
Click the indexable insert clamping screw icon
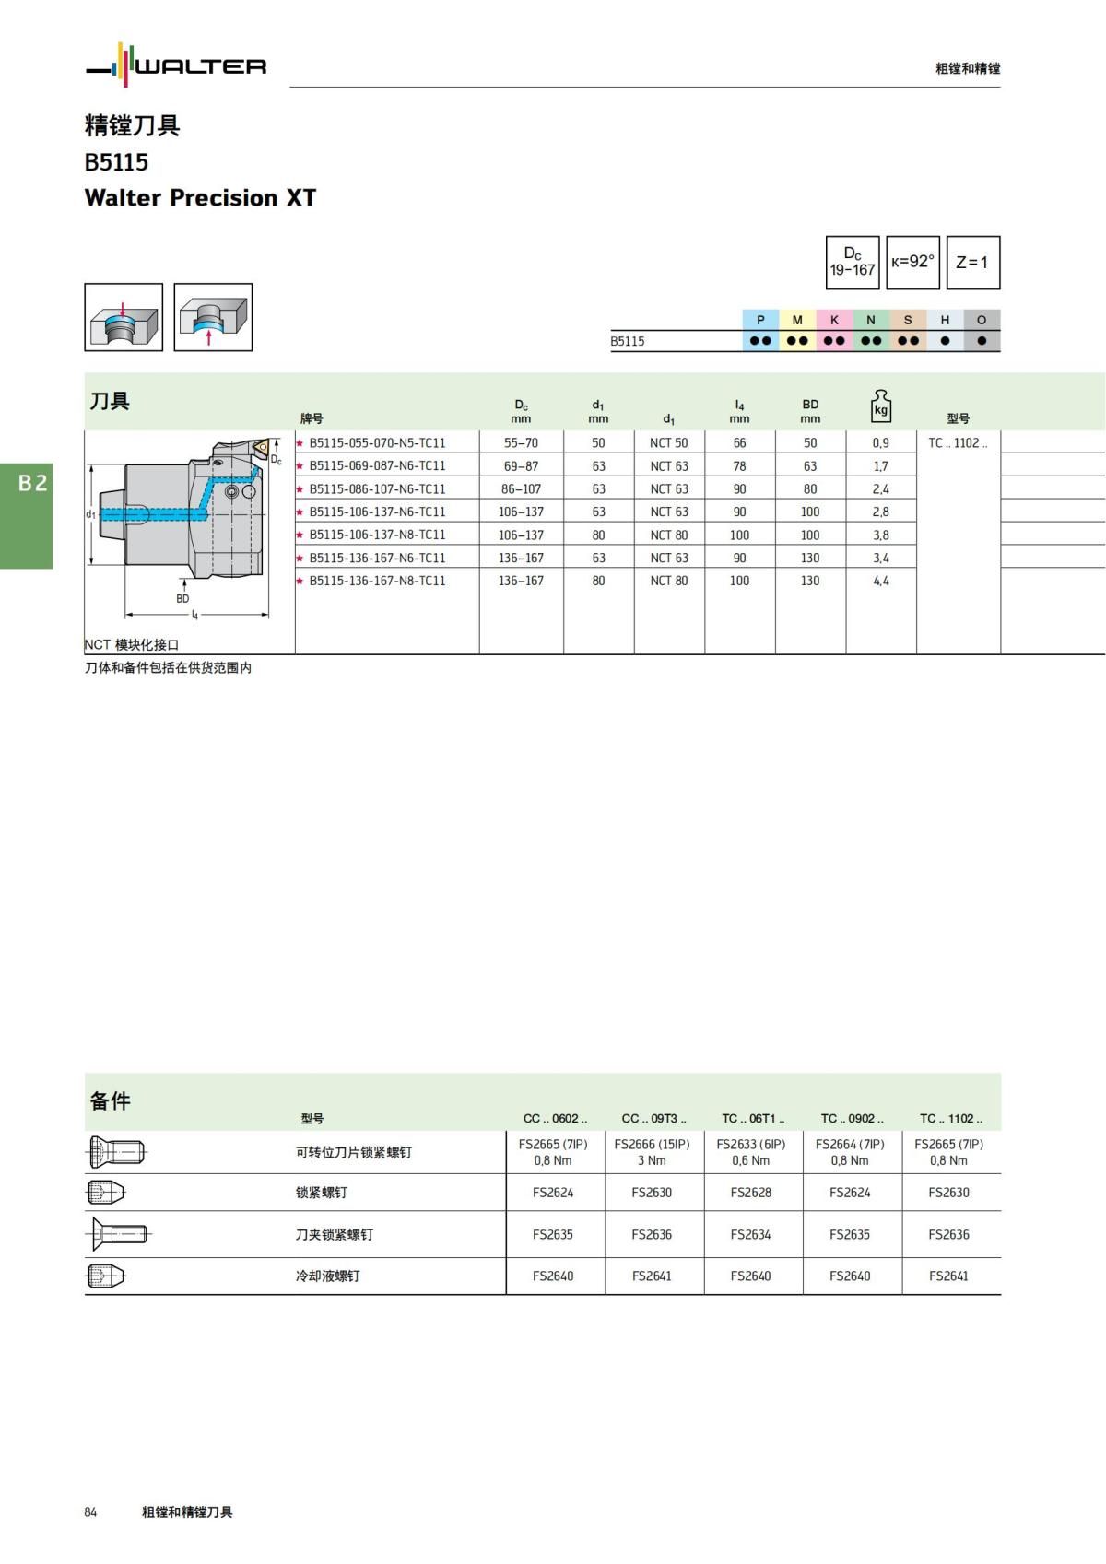tap(116, 1151)
